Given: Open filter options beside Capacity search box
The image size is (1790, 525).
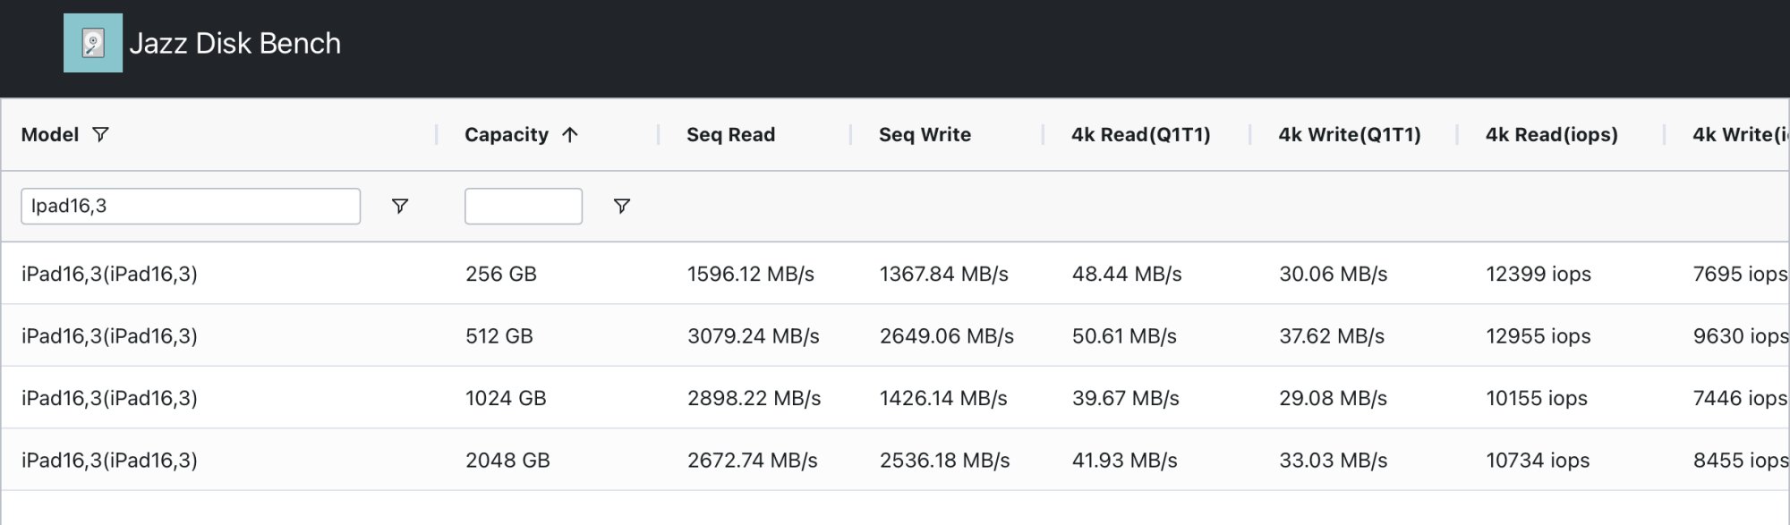Looking at the screenshot, I should click(x=622, y=207).
